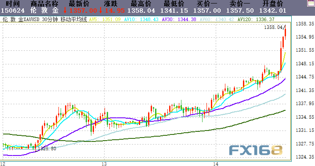Click the chart title 伦敦金XAUUSD 30分钟 移动平均线
315x166 pixels.
44,19
